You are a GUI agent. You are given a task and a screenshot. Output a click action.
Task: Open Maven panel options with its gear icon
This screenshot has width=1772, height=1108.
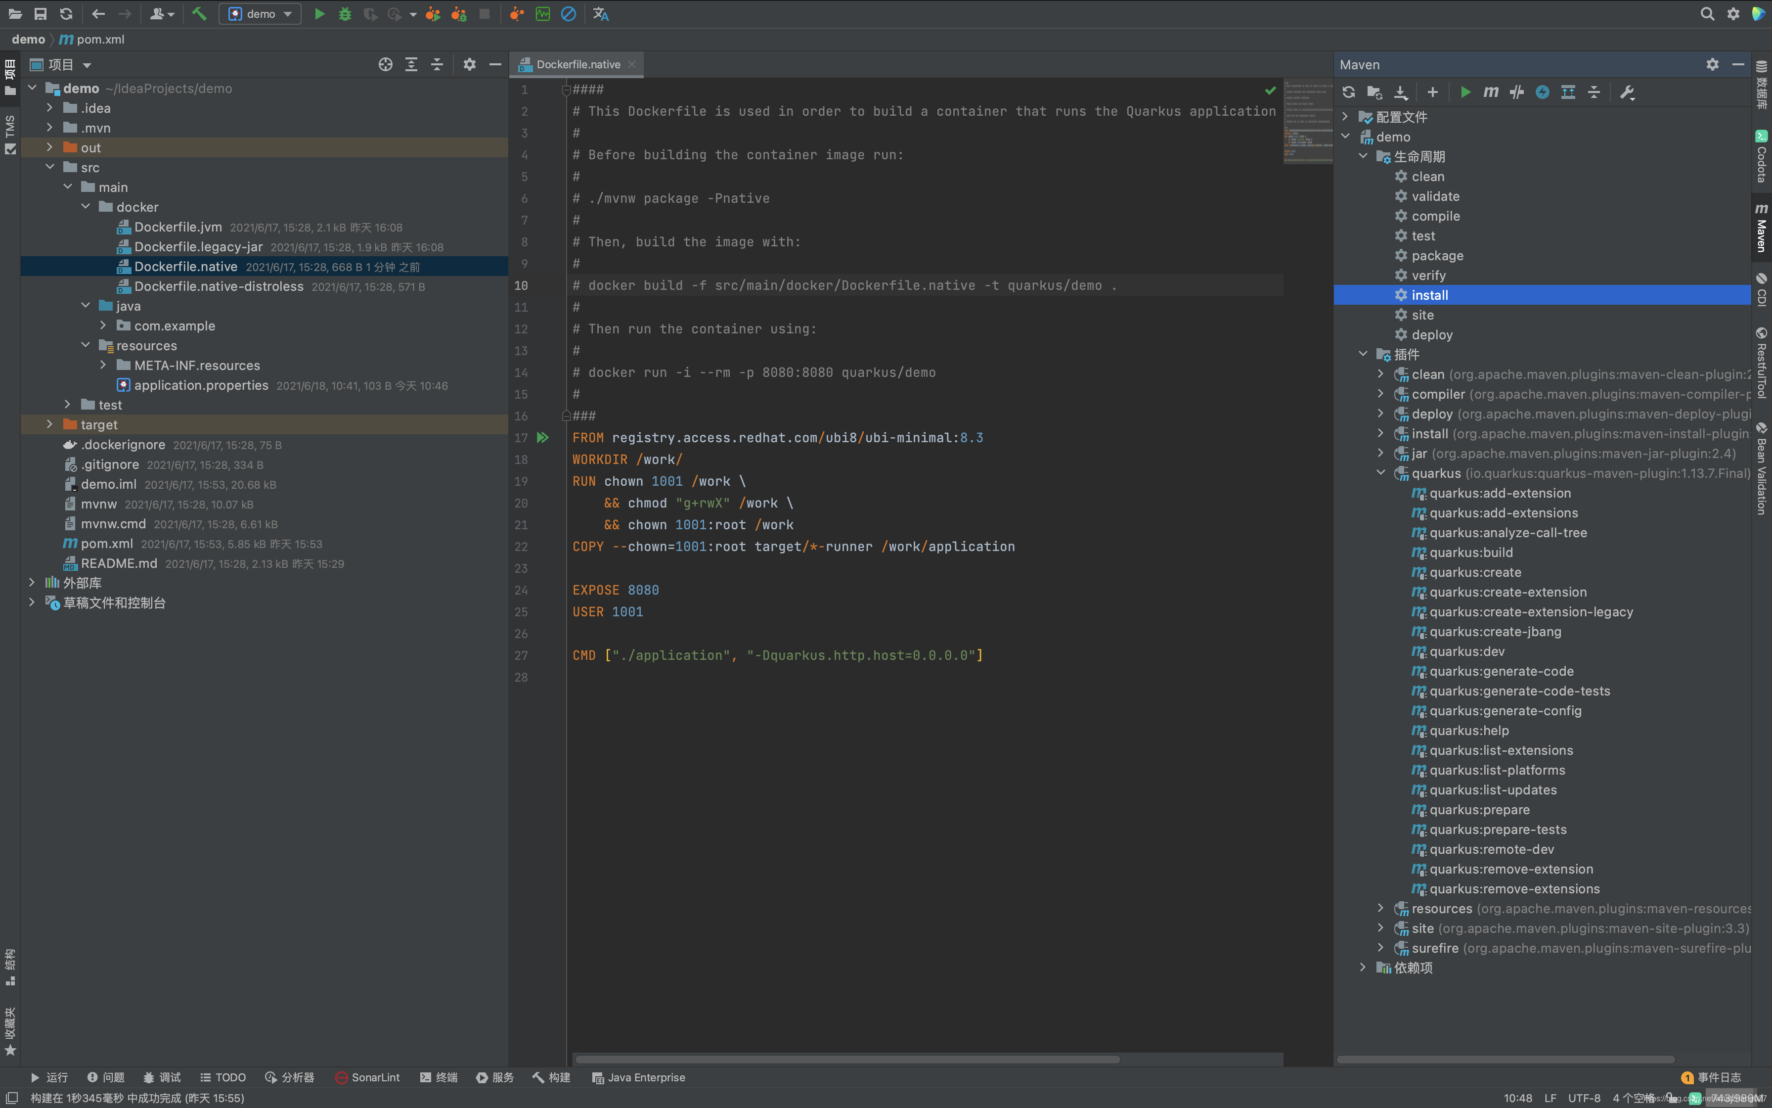tap(1713, 64)
